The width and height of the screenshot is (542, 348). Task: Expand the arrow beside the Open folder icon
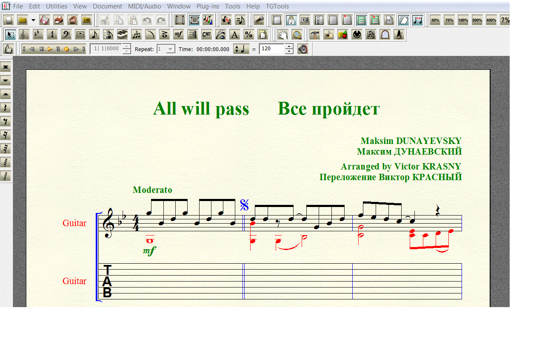(33, 20)
